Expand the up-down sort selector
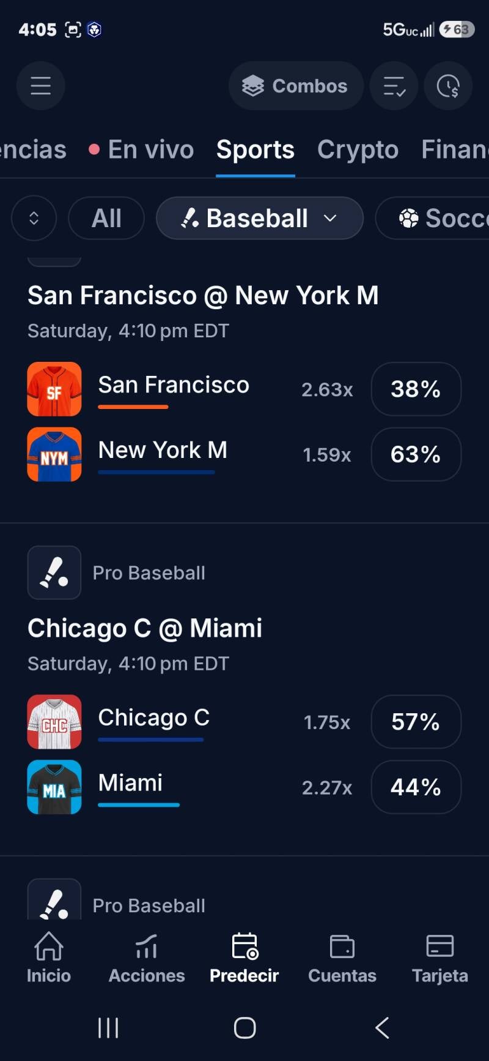Viewport: 489px width, 1061px height. pyautogui.click(x=34, y=218)
